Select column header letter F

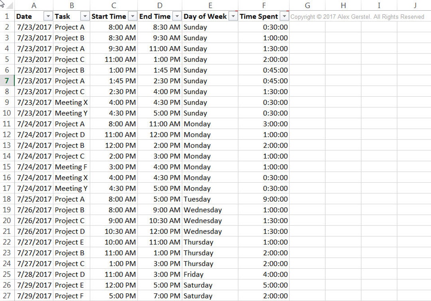(x=264, y=5)
